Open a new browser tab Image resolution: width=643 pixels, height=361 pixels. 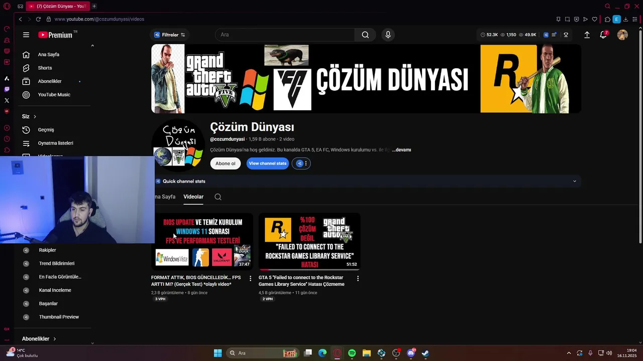point(94,6)
